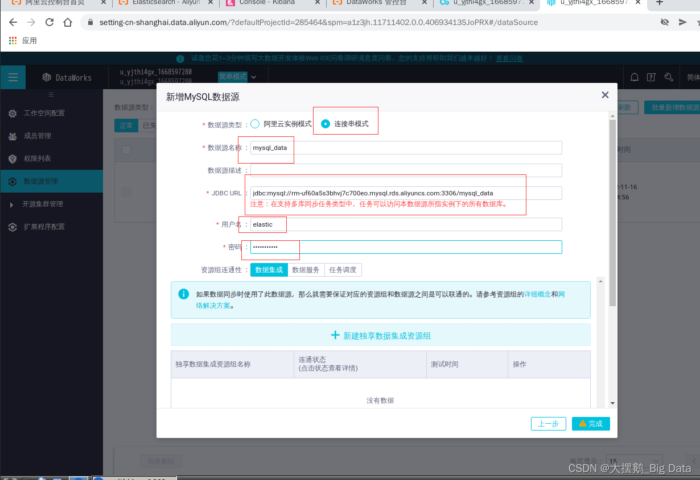Click the eye-slash icon in address bar
This screenshot has height=480, width=700.
pos(664,22)
